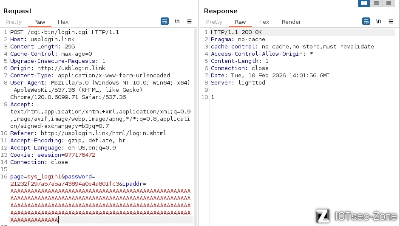This screenshot has height=226, width=400.
Task: Toggle non-printable characters (\n) in Request panel
Action: (x=177, y=22)
